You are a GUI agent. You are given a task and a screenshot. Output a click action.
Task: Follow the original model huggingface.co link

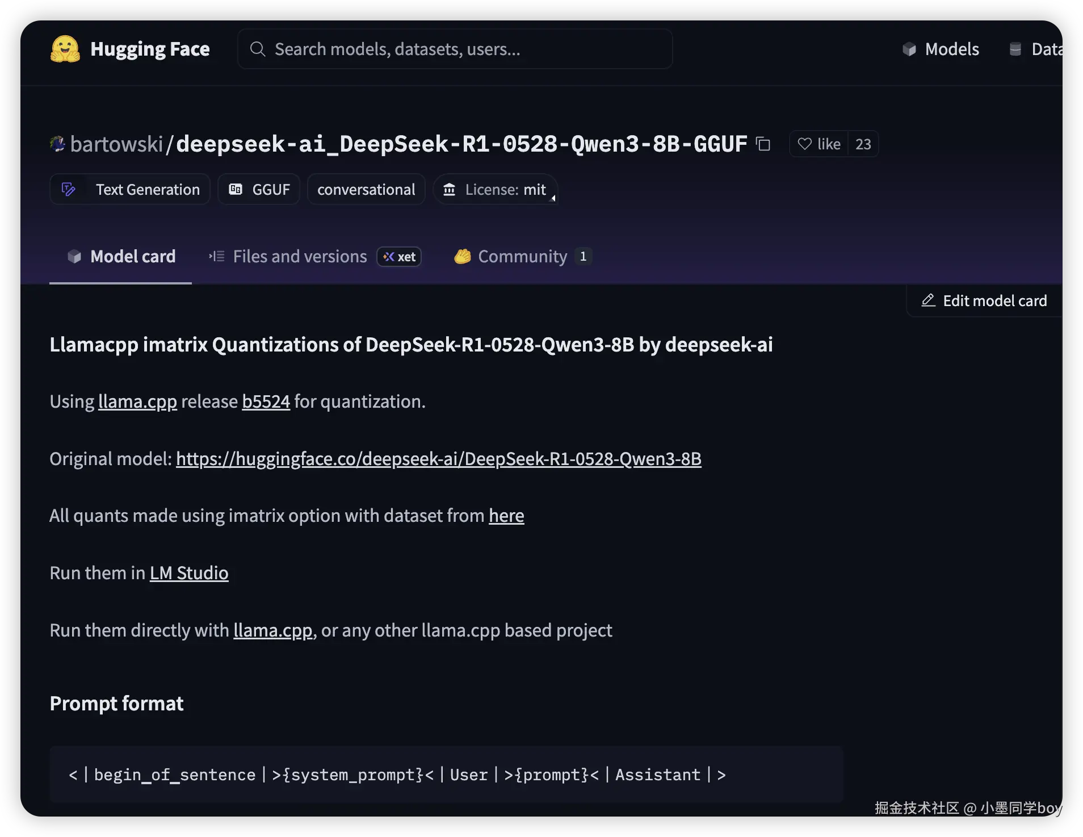coord(438,459)
